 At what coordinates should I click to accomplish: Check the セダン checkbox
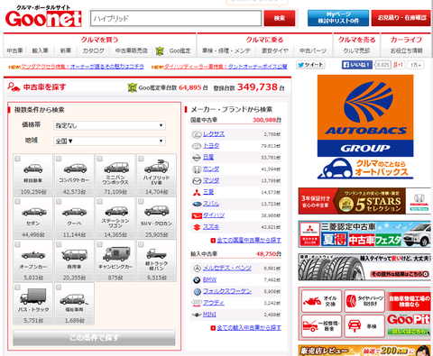click(17, 201)
